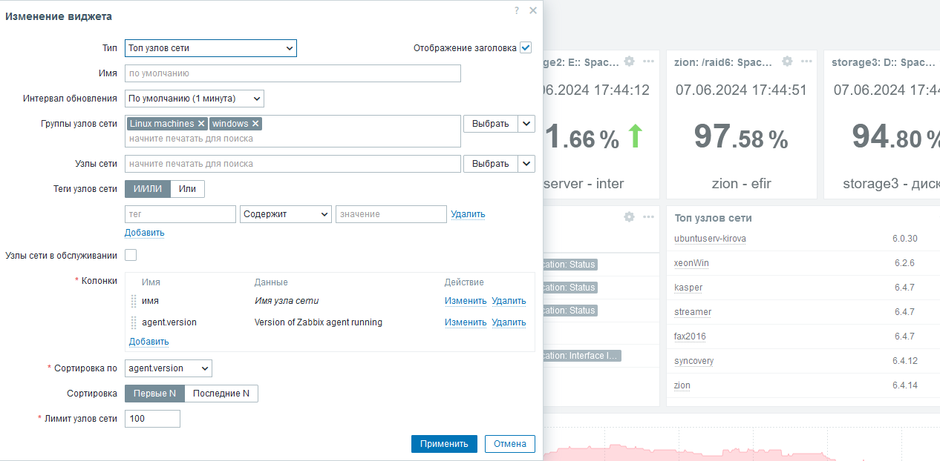Open syncovery host in top hosts widget
The height and width of the screenshot is (461, 940).
pos(694,361)
